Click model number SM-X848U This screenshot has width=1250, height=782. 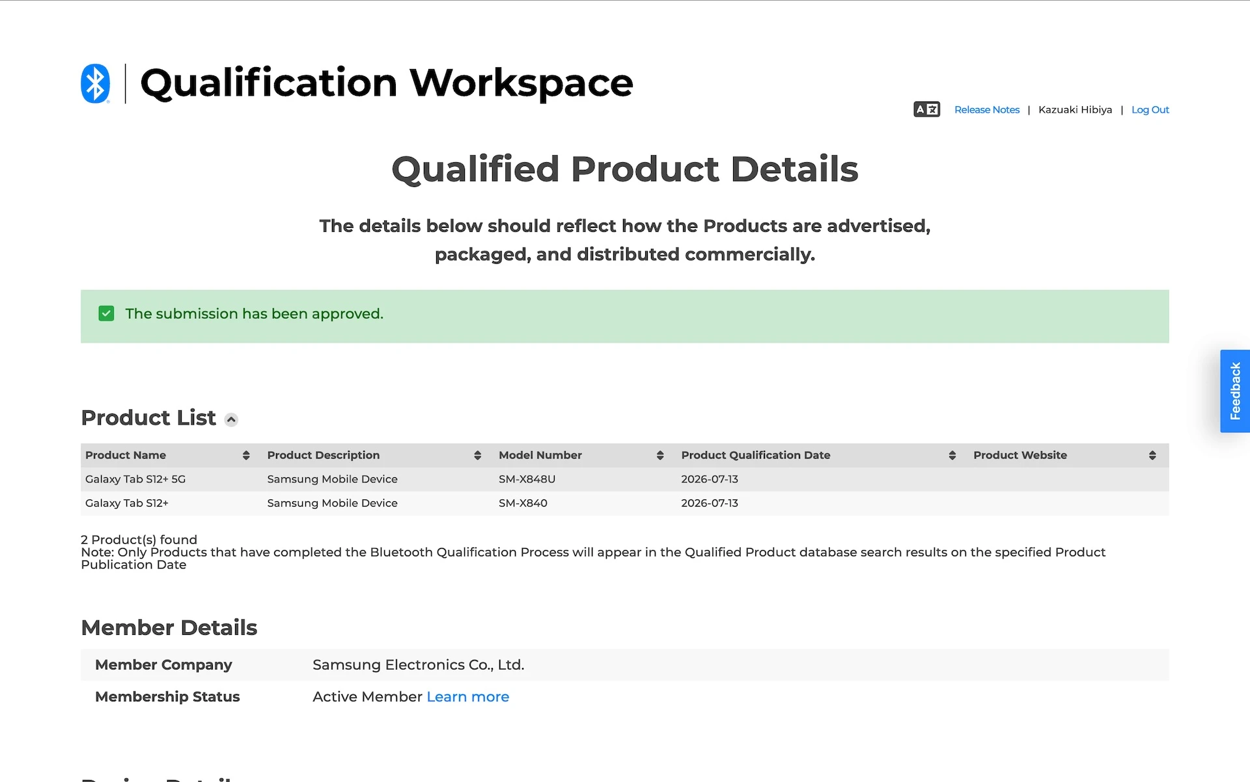click(527, 479)
